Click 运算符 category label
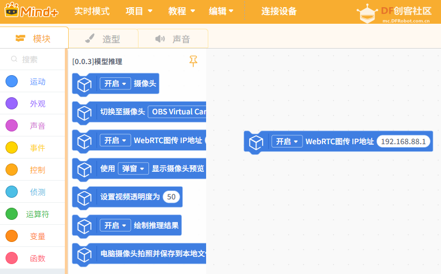Image resolution: width=441 pixels, height=274 pixels. point(38,214)
